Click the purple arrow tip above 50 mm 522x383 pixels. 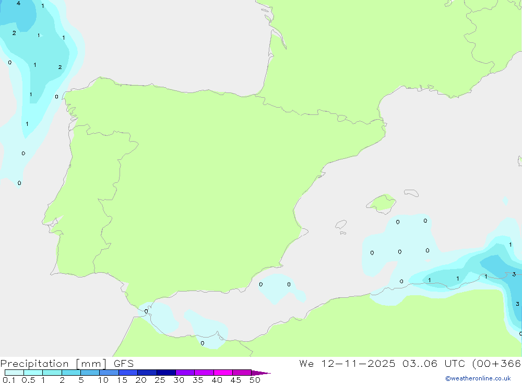point(260,373)
